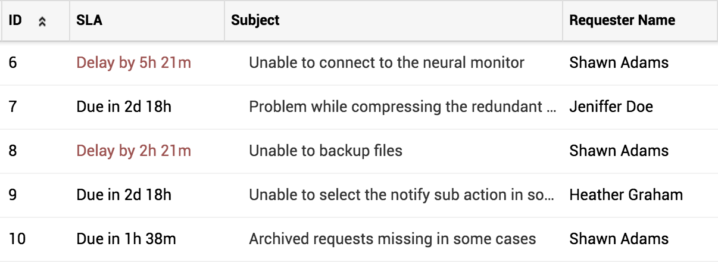718x262 pixels.
Task: Open request 'Unable to connect to the neural monitor'
Action: pyautogui.click(x=386, y=63)
